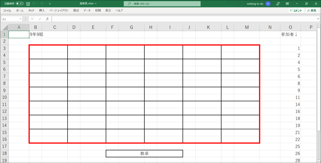Open the Name Box dropdown arrow

21,19
